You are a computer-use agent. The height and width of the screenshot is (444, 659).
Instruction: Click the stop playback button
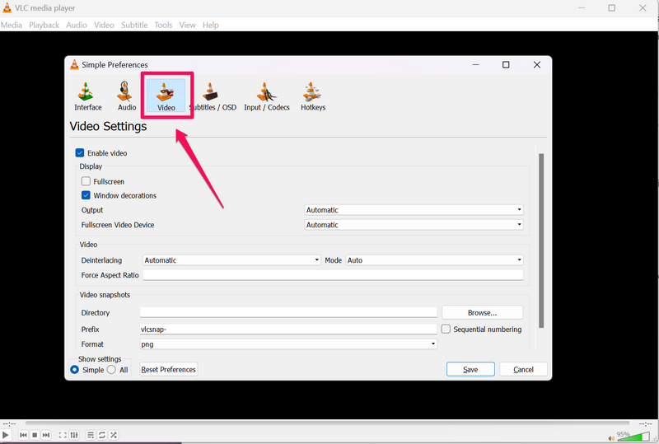point(35,435)
